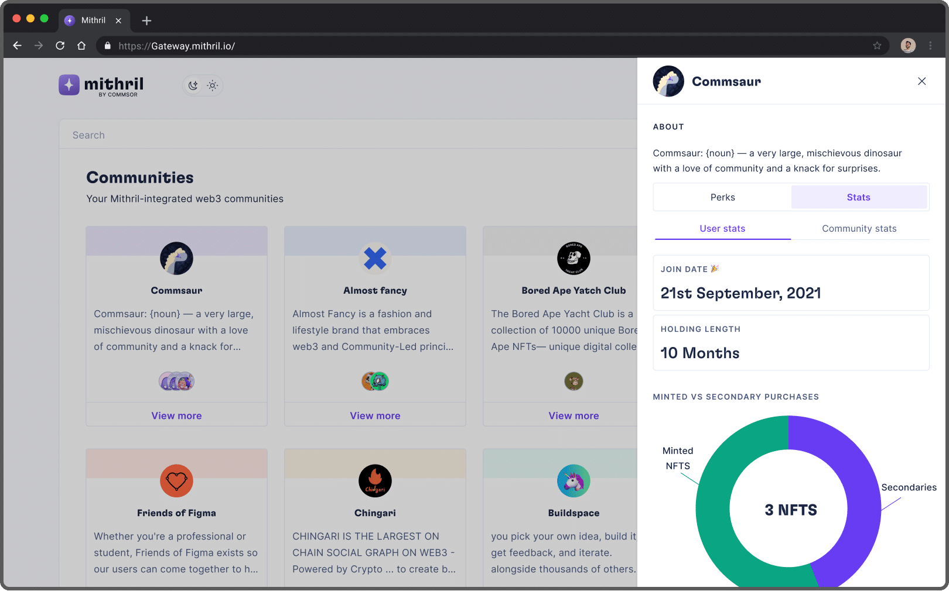Open the browser three-dot menu
This screenshot has width=949, height=591.
tap(930, 46)
